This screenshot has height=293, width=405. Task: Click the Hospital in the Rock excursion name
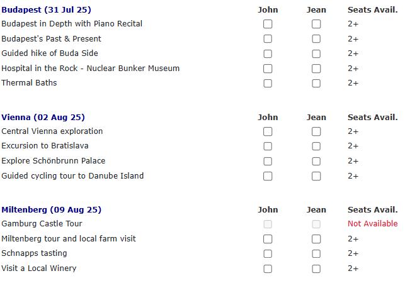pos(90,68)
